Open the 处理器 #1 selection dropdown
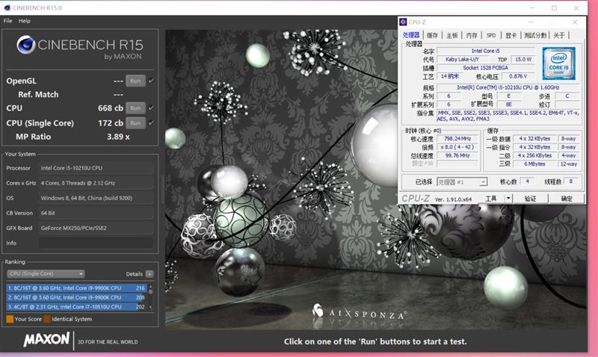Viewport: 598px width, 357px height. coord(462,182)
